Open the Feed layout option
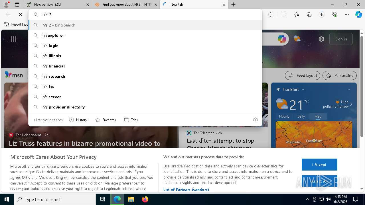 click(x=303, y=75)
